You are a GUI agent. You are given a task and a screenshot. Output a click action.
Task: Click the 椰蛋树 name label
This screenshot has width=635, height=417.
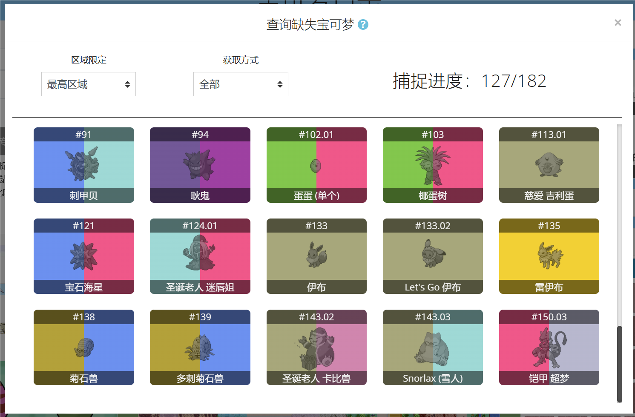pyautogui.click(x=433, y=196)
